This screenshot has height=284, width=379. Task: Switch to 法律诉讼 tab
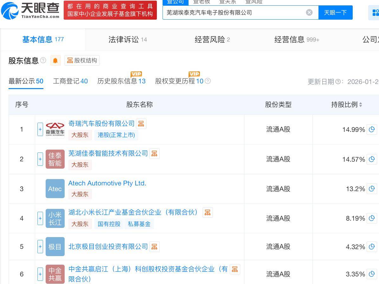click(127, 40)
